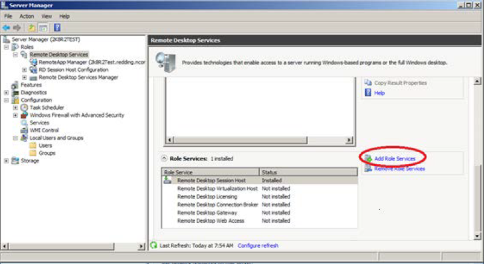The height and width of the screenshot is (265, 484).
Task: Collapse the Remote Desktop Services node
Action: click(16, 54)
